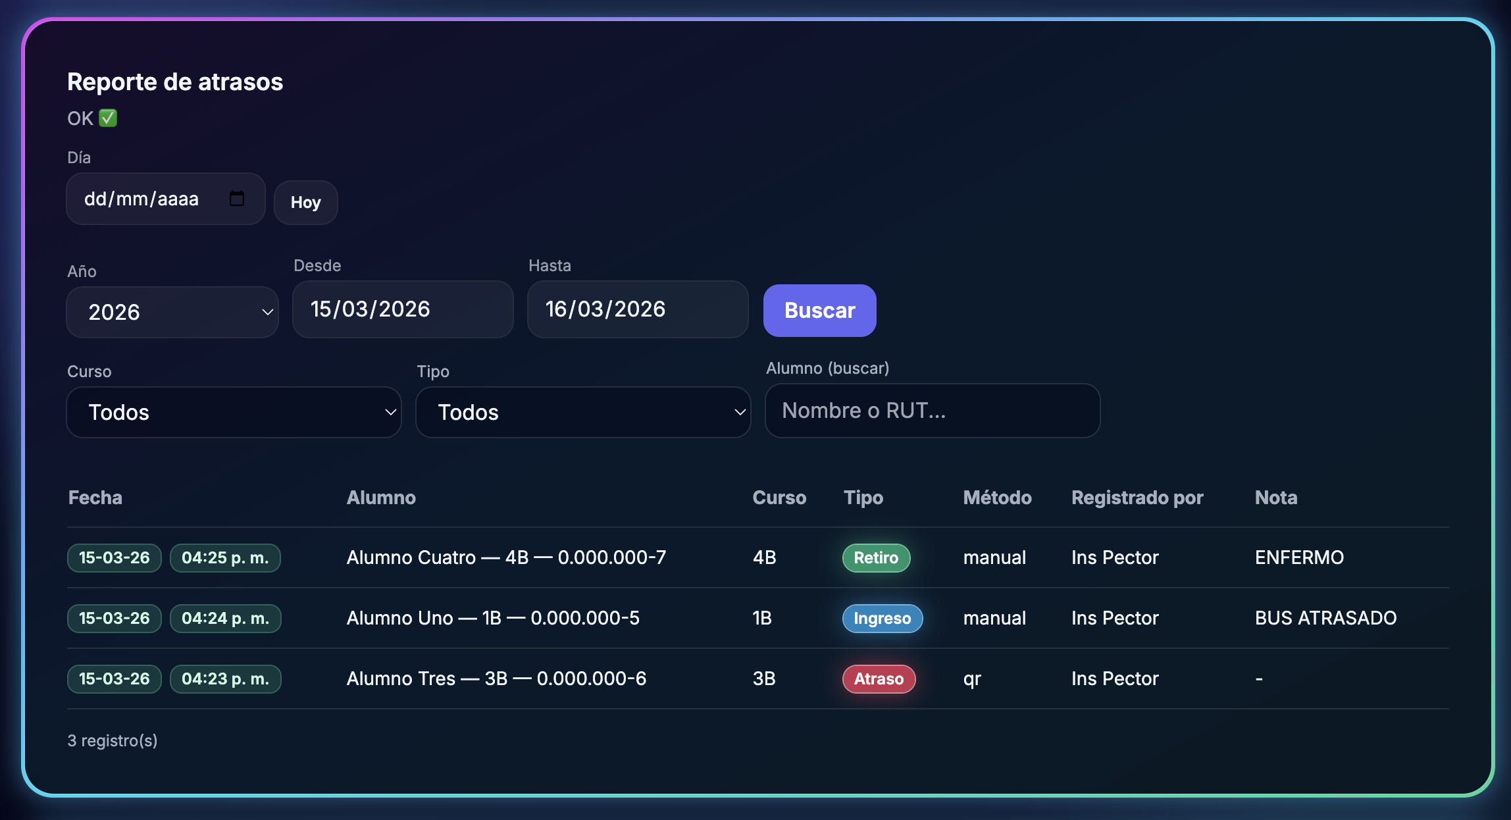Focus the Desde date field
This screenshot has height=820, width=1511.
(403, 309)
